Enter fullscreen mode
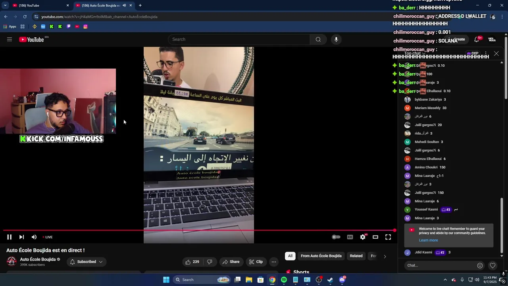This screenshot has width=508, height=286. tap(388, 237)
